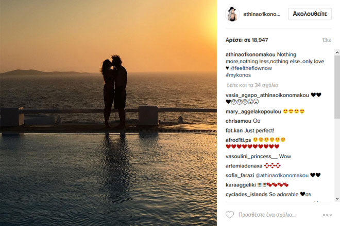
Task: Open athinao1kono... username in header
Action: [262, 14]
